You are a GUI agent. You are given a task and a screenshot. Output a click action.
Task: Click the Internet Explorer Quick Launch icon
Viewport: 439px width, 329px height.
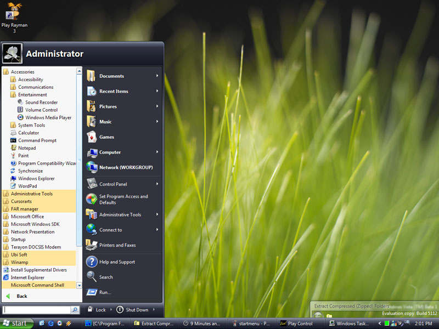(x=51, y=323)
